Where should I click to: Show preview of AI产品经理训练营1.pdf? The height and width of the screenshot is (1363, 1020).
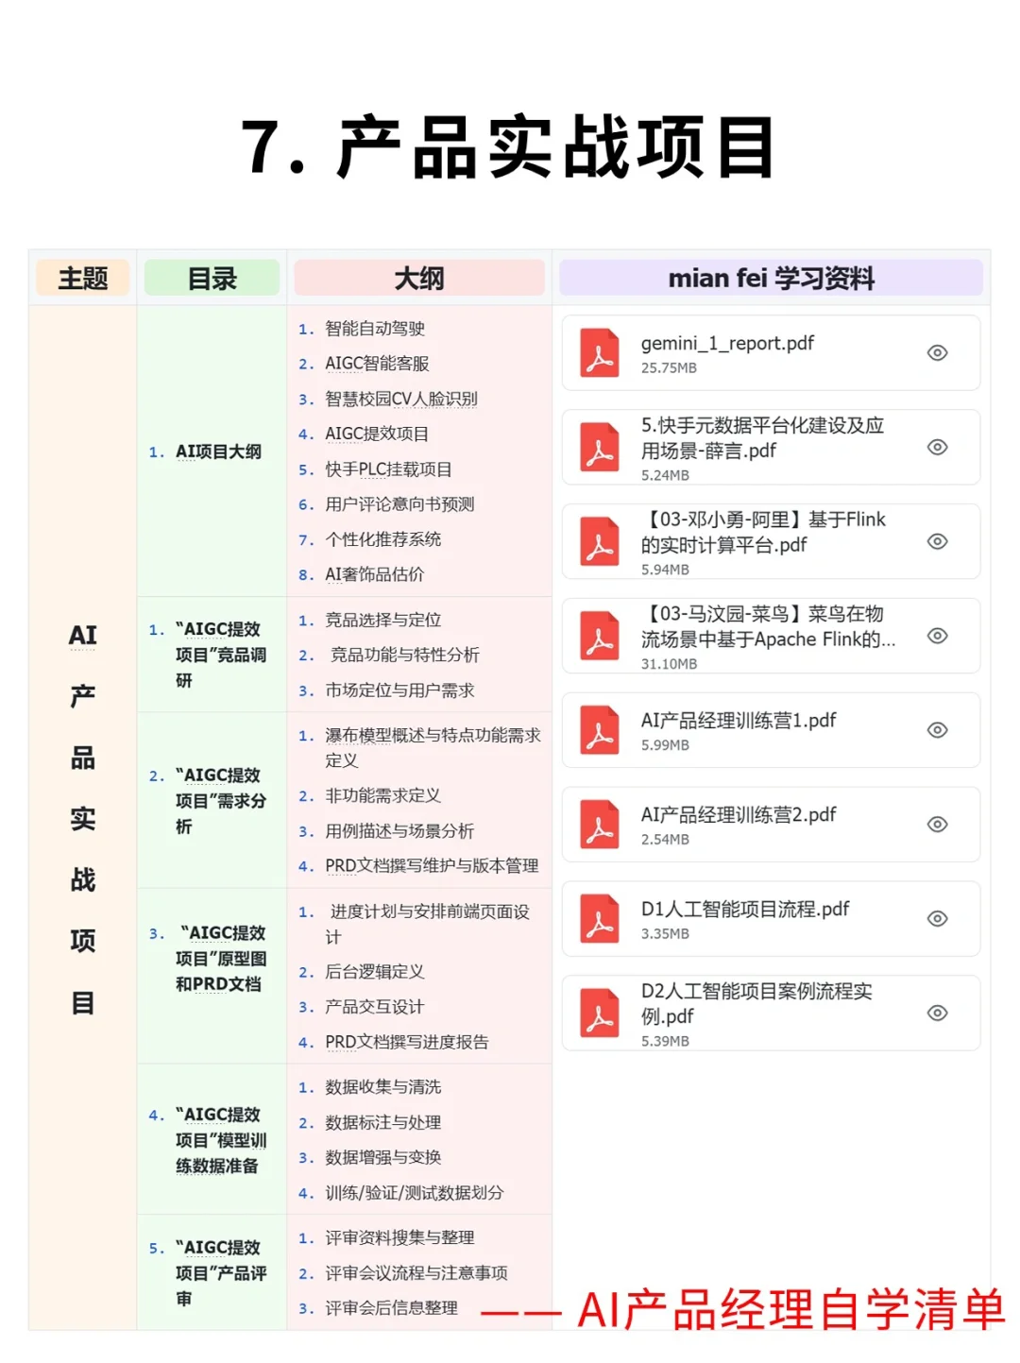(937, 731)
